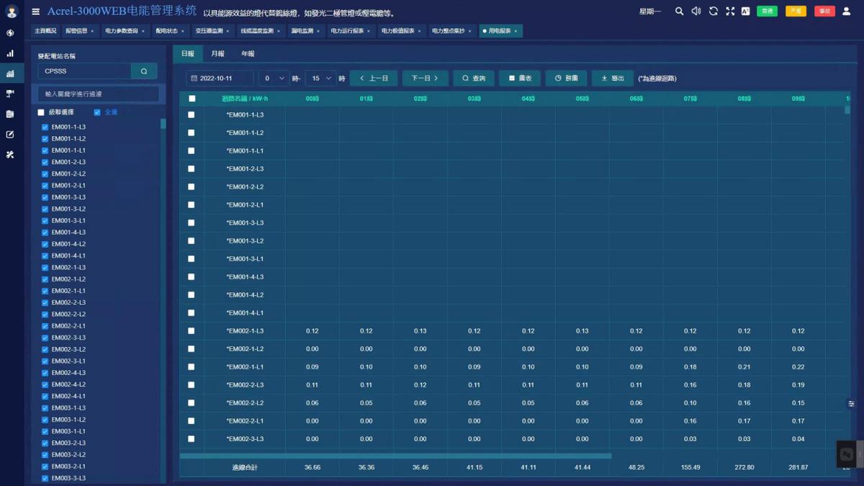
Task: Click the user profile icon at top right
Action: [x=847, y=12]
